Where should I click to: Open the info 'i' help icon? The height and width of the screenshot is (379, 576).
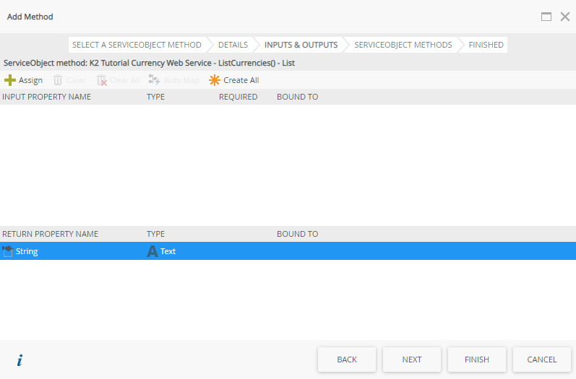click(20, 360)
